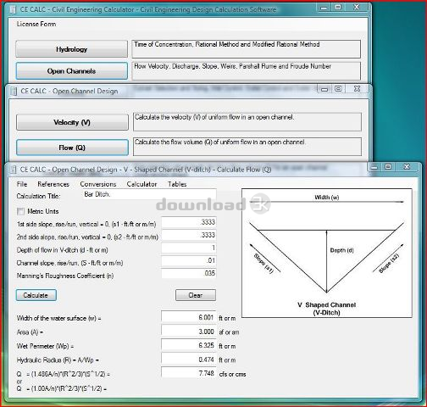Click the Hydrology button in main window
The image size is (427, 407).
71,49
